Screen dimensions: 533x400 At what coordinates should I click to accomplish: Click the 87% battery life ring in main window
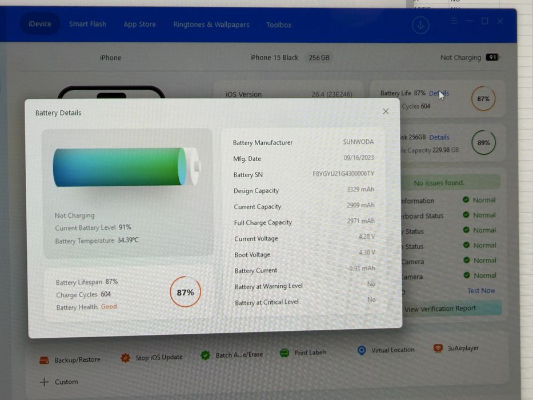coord(483,99)
